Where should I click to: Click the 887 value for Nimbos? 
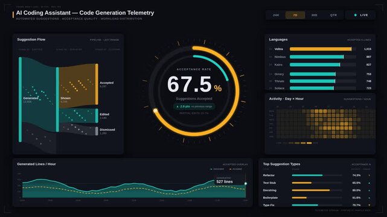tap(369, 57)
